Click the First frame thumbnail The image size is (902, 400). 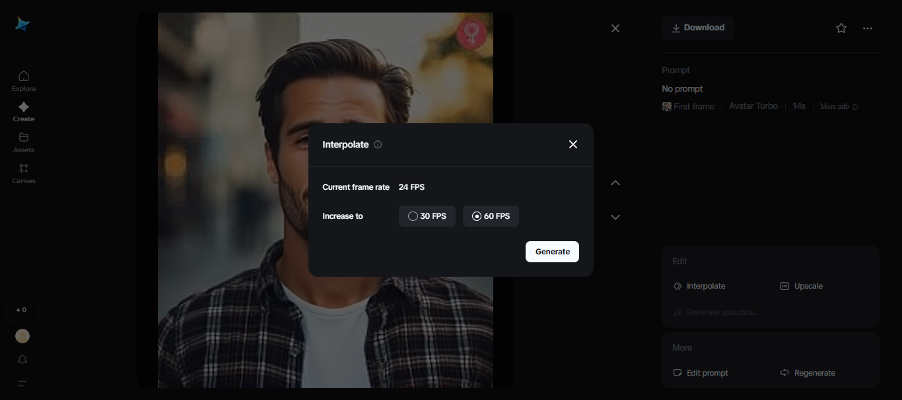[x=667, y=107]
